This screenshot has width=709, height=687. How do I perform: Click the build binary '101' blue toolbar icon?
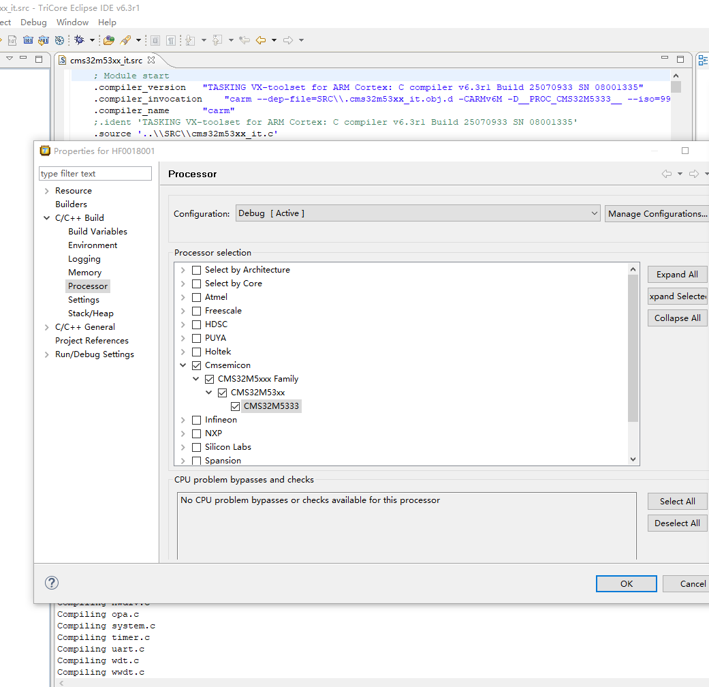click(x=28, y=40)
